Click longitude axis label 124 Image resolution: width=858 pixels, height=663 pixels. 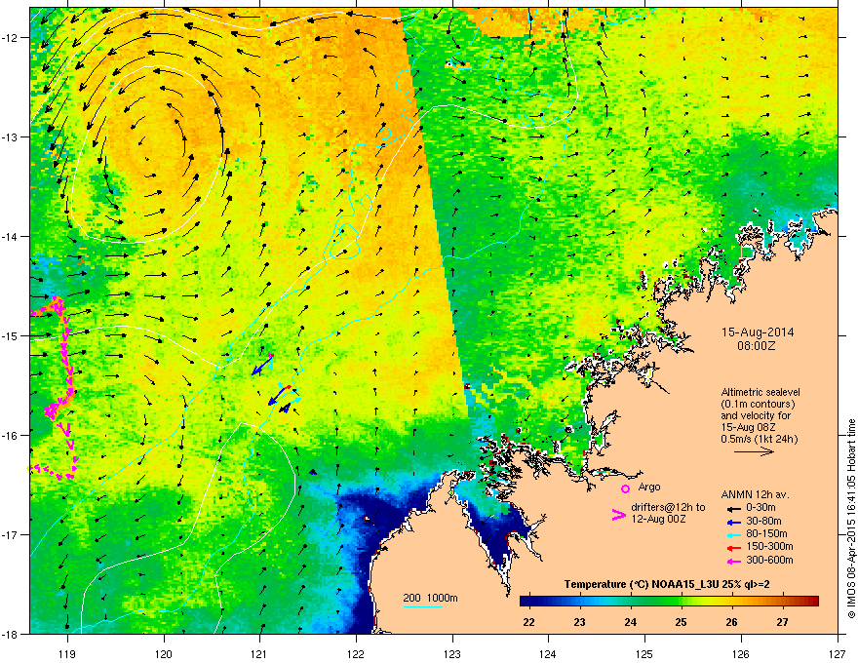(x=548, y=653)
